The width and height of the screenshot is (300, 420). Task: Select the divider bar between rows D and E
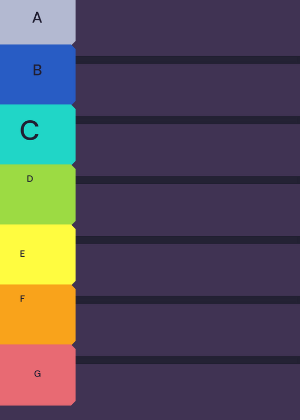click(x=188, y=240)
